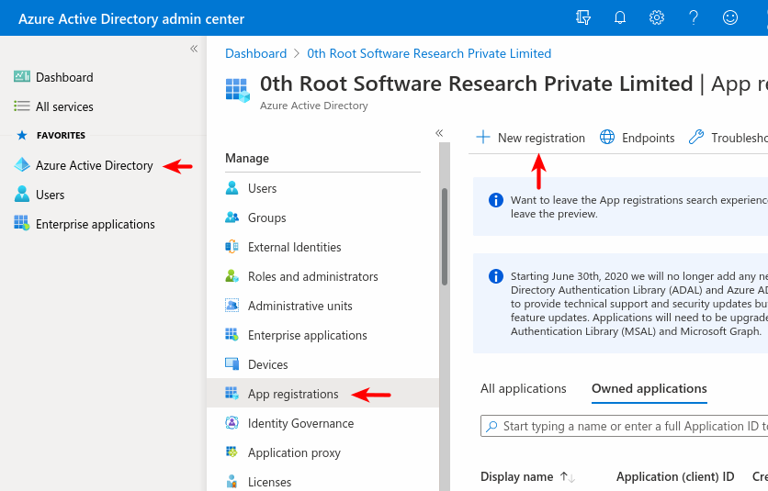Click the help question mark icon
Viewport: 768px width, 491px height.
[694, 17]
